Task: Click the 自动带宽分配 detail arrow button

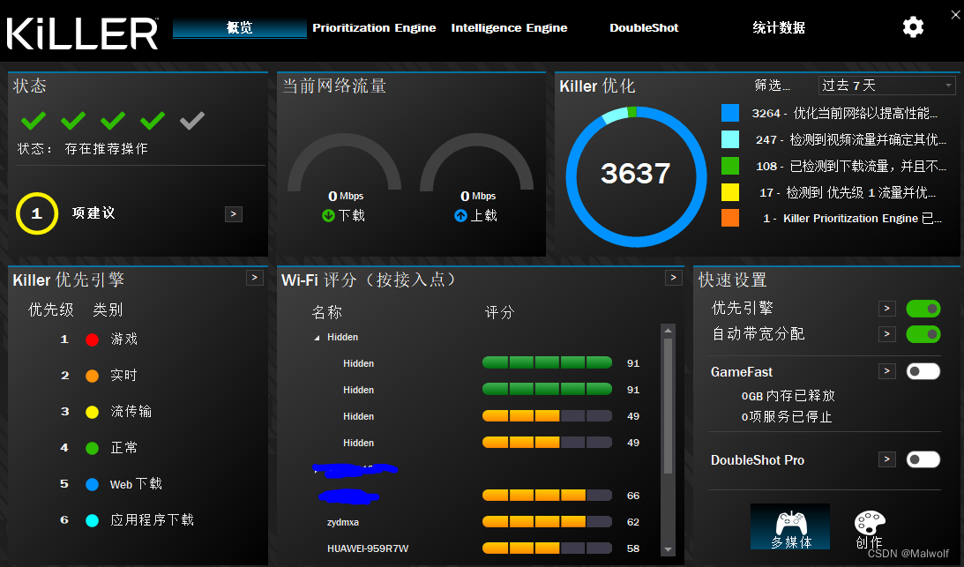Action: tap(886, 334)
